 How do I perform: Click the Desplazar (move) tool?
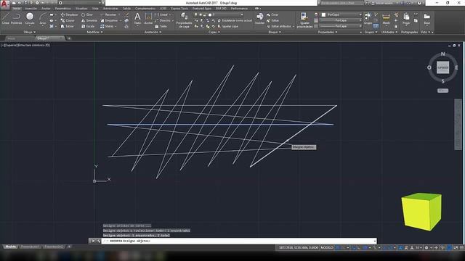(69, 14)
